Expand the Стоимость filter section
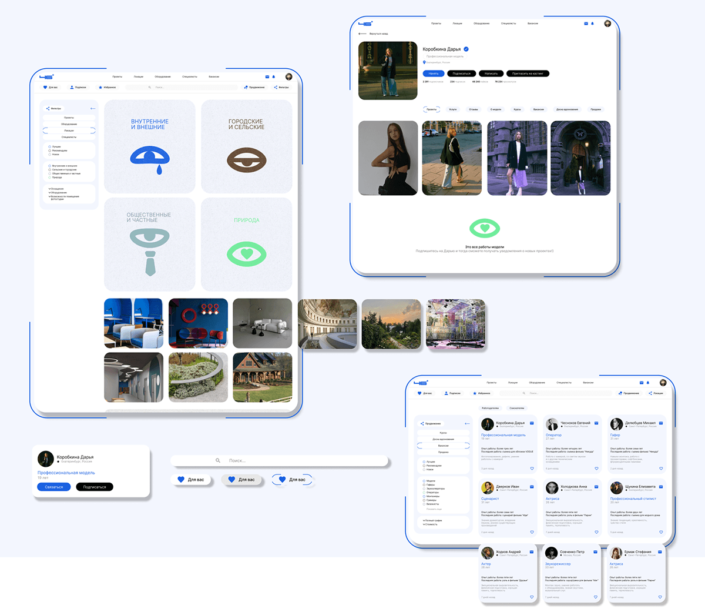Image resolution: width=705 pixels, height=612 pixels. (x=424, y=524)
